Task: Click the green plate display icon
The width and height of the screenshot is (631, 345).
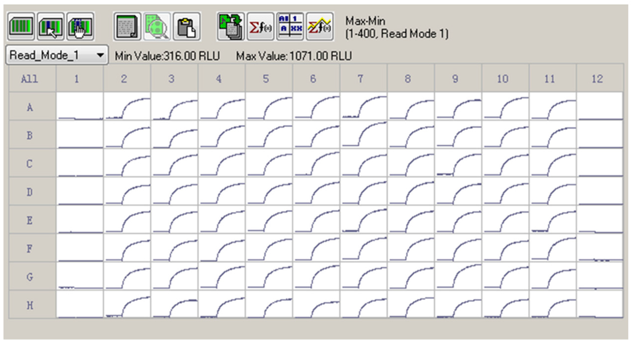Action: 20,26
